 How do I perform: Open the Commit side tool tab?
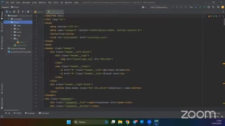pyautogui.click(x=2, y=27)
